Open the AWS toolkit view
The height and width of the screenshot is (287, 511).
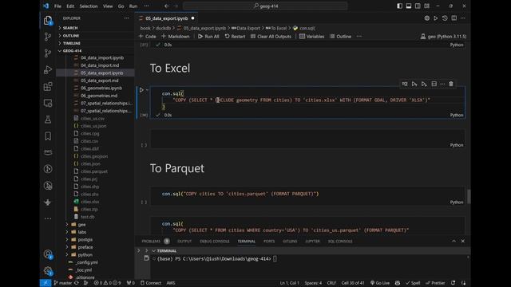point(48,152)
